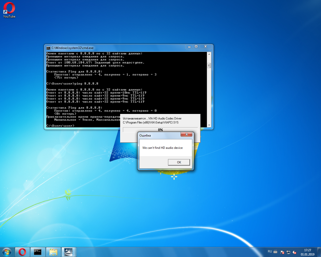This screenshot has height=257, width=321.
Task: Close the Ошибка error dialog
Action: point(186,135)
